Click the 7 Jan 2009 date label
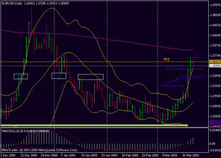Viewport: 221px width, 158px height. (68, 155)
